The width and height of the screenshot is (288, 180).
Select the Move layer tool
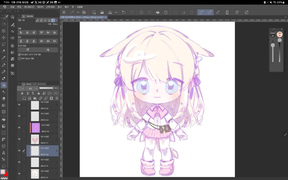(x=3, y=38)
